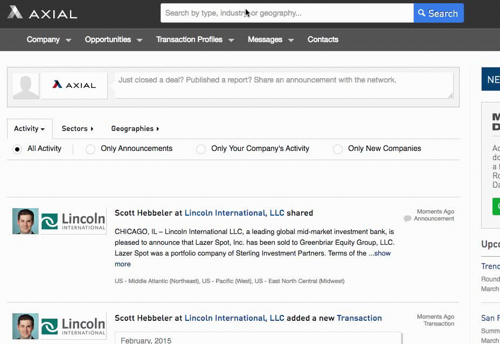Viewport: 500px width, 344px height.
Task: Open Lincoln International, LLC link in transaction post
Action: click(x=234, y=318)
